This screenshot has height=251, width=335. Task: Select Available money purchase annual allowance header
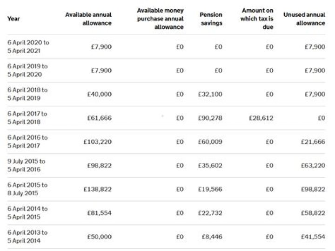click(160, 19)
